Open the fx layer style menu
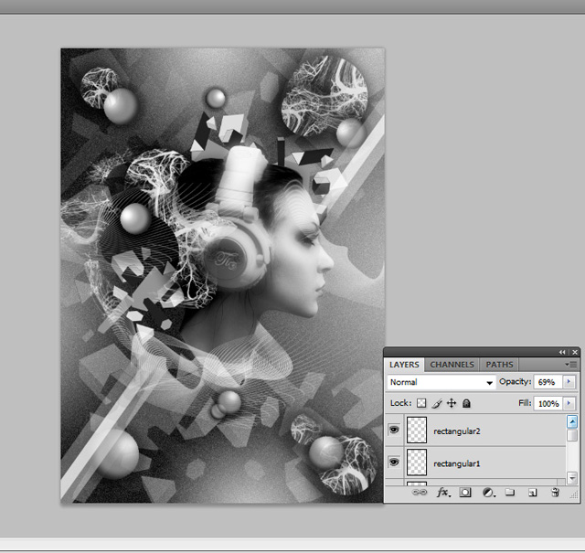This screenshot has height=553, width=585. [x=443, y=492]
